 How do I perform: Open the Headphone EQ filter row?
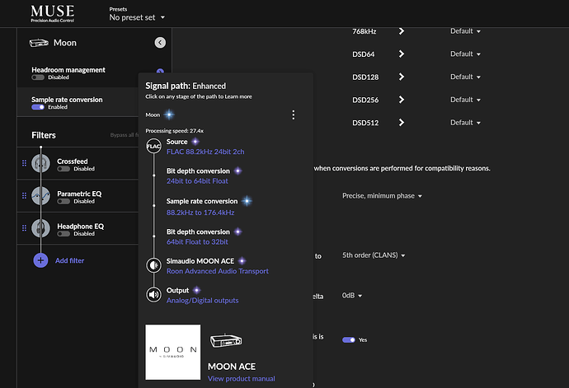click(x=78, y=228)
